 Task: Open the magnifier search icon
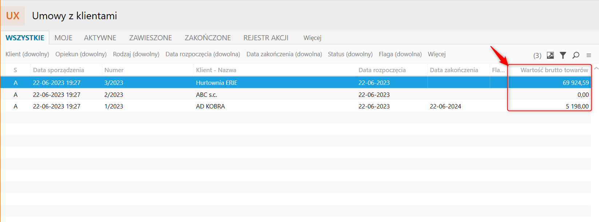click(576, 55)
